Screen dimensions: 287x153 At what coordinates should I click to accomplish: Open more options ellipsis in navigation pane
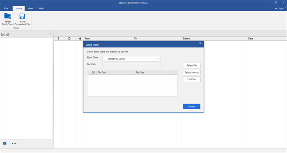[x=14, y=143]
